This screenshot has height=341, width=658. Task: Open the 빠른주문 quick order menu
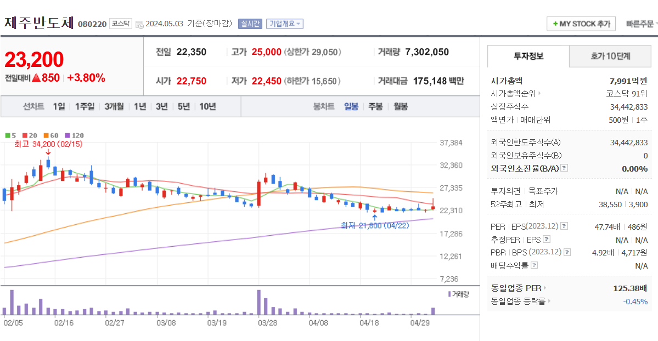pos(641,24)
